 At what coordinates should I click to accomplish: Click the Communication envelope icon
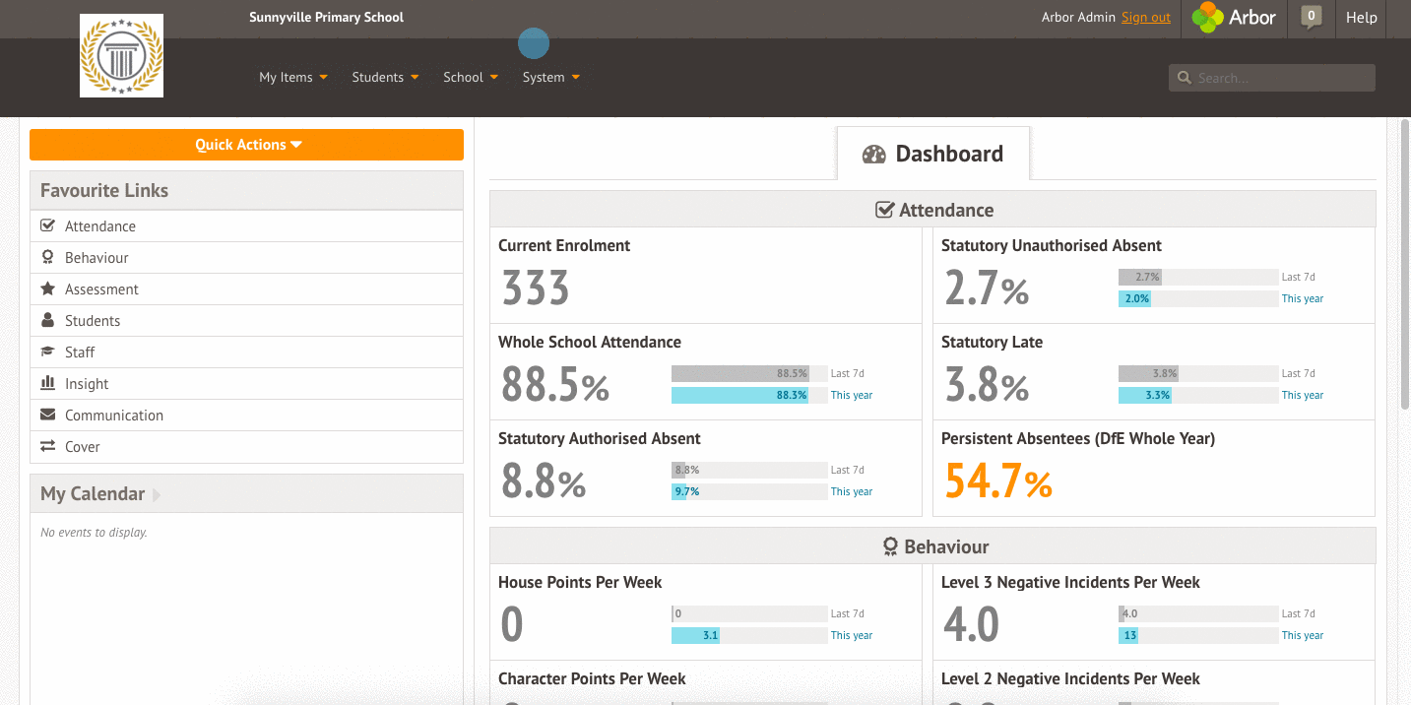[x=47, y=415]
